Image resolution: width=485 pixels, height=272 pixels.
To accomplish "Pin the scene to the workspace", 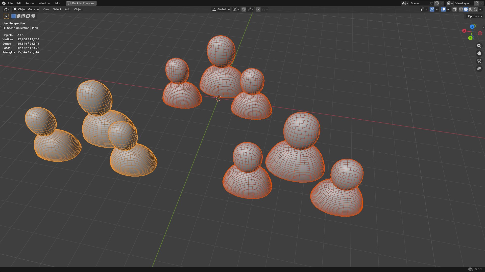I will point(431,3).
